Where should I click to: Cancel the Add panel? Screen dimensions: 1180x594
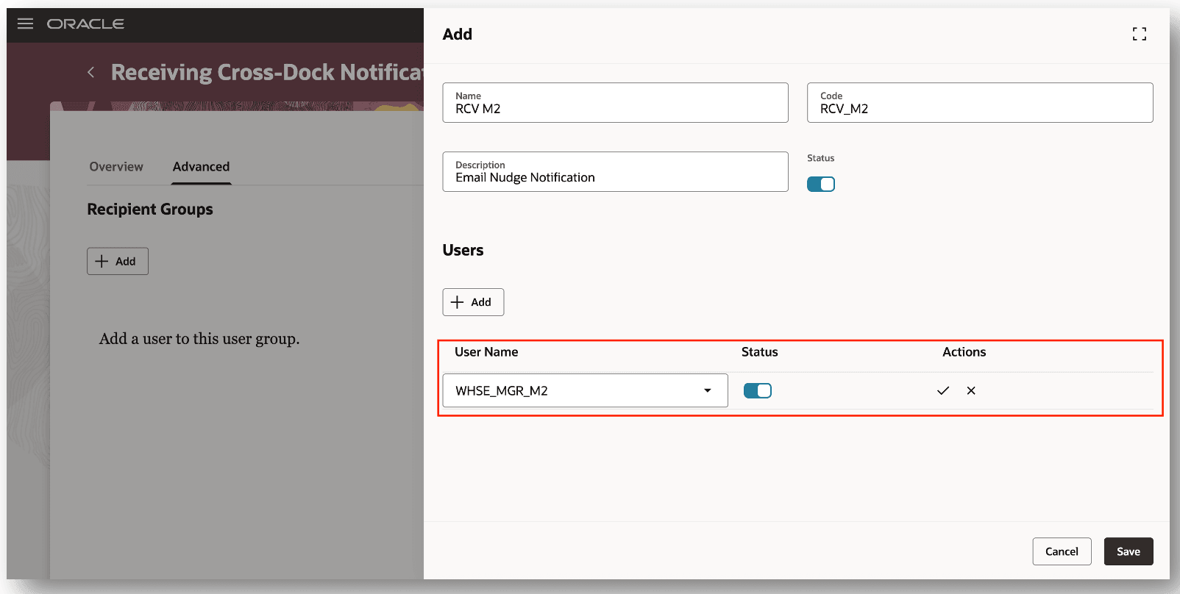[x=1062, y=551]
